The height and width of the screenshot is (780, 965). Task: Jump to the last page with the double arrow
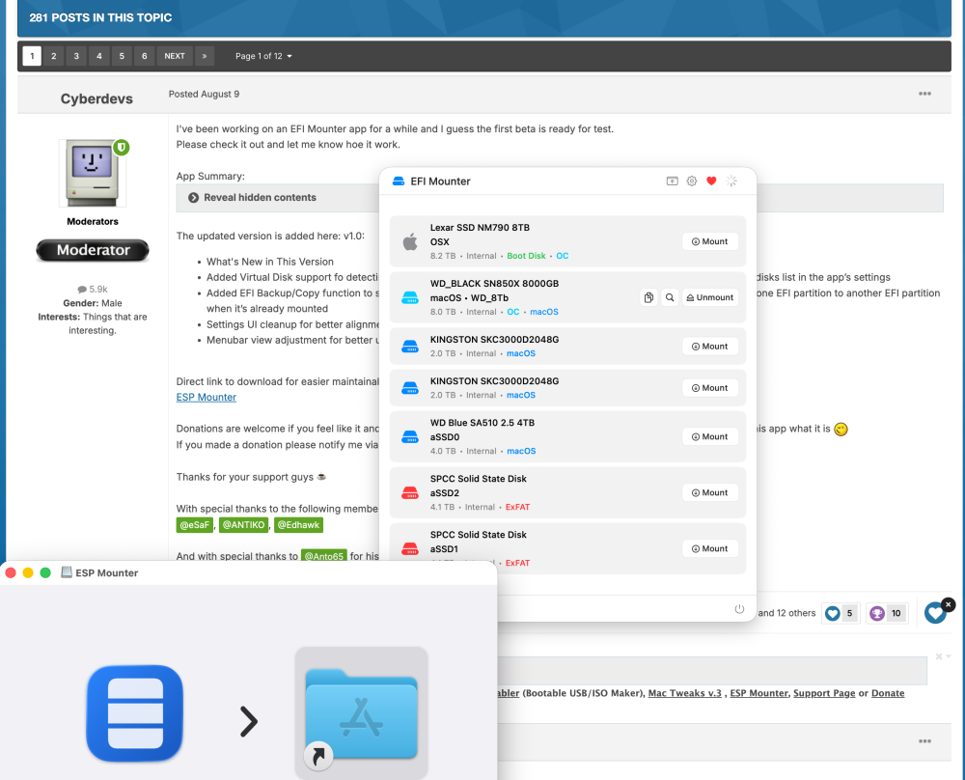pyautogui.click(x=205, y=56)
